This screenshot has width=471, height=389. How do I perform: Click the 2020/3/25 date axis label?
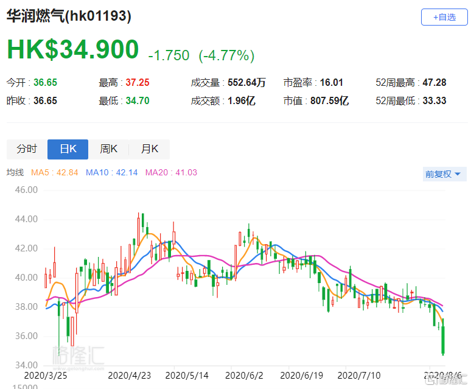[x=46, y=376]
